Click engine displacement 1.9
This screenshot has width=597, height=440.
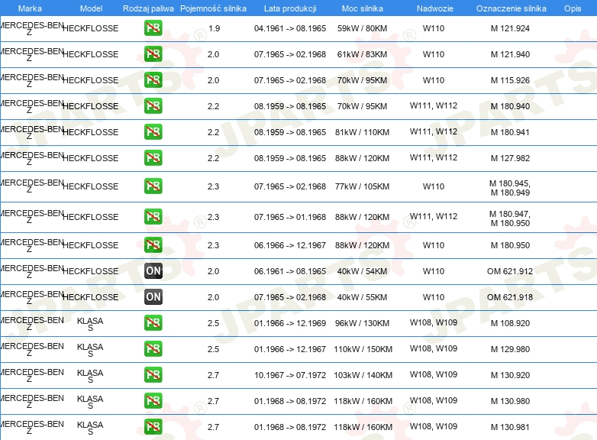pos(214,28)
